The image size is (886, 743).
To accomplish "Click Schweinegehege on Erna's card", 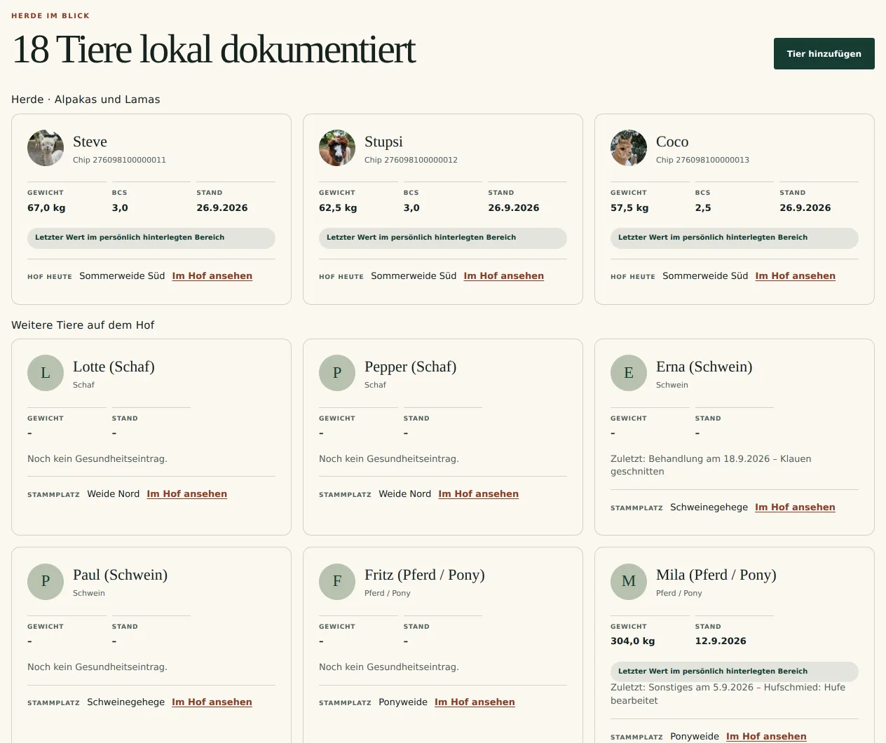I will [x=709, y=507].
